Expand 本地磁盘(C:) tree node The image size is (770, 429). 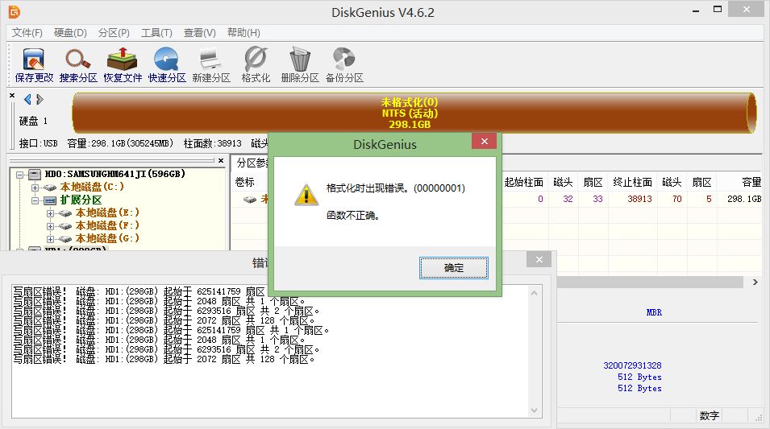click(x=35, y=188)
